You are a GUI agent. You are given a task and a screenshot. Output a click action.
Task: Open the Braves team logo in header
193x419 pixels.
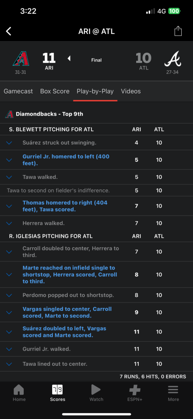(173, 58)
